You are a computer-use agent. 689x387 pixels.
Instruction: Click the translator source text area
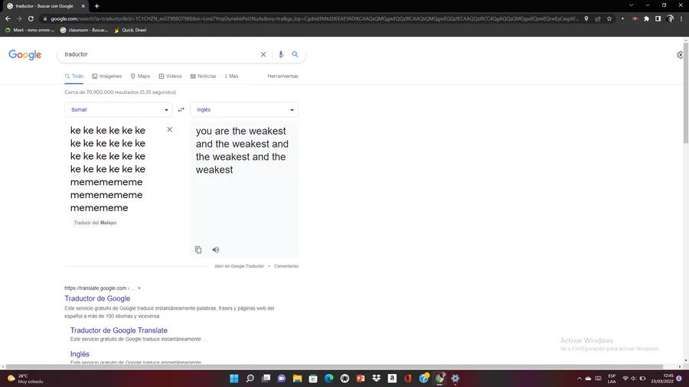116,169
